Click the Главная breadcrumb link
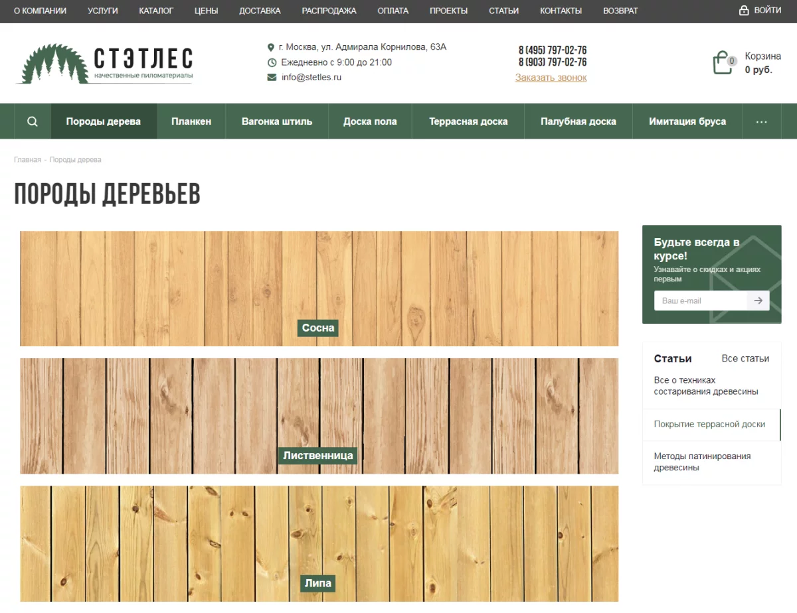This screenshot has width=797, height=613. point(27,160)
